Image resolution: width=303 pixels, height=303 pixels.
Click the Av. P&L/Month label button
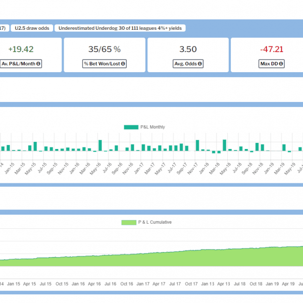tap(21, 64)
